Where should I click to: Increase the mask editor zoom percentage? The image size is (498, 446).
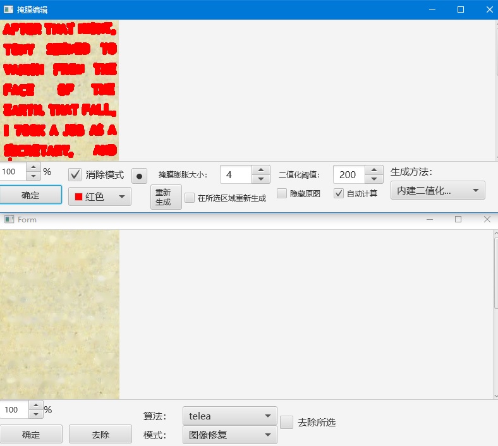[33, 167]
